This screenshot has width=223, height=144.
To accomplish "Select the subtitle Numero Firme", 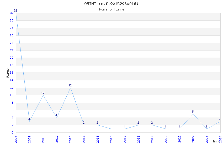I will click(112, 9).
